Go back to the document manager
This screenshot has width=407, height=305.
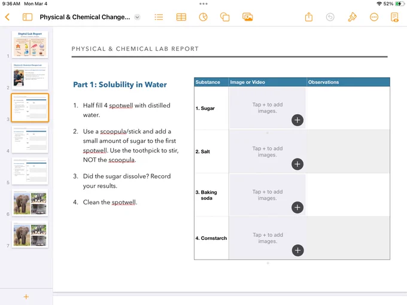[x=7, y=17]
